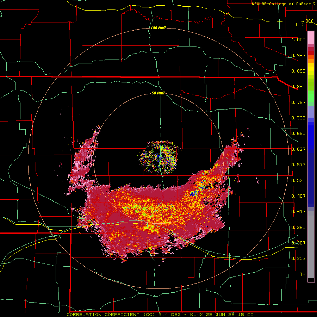Click the 0.893 scale value
317x317 pixels.
point(298,71)
